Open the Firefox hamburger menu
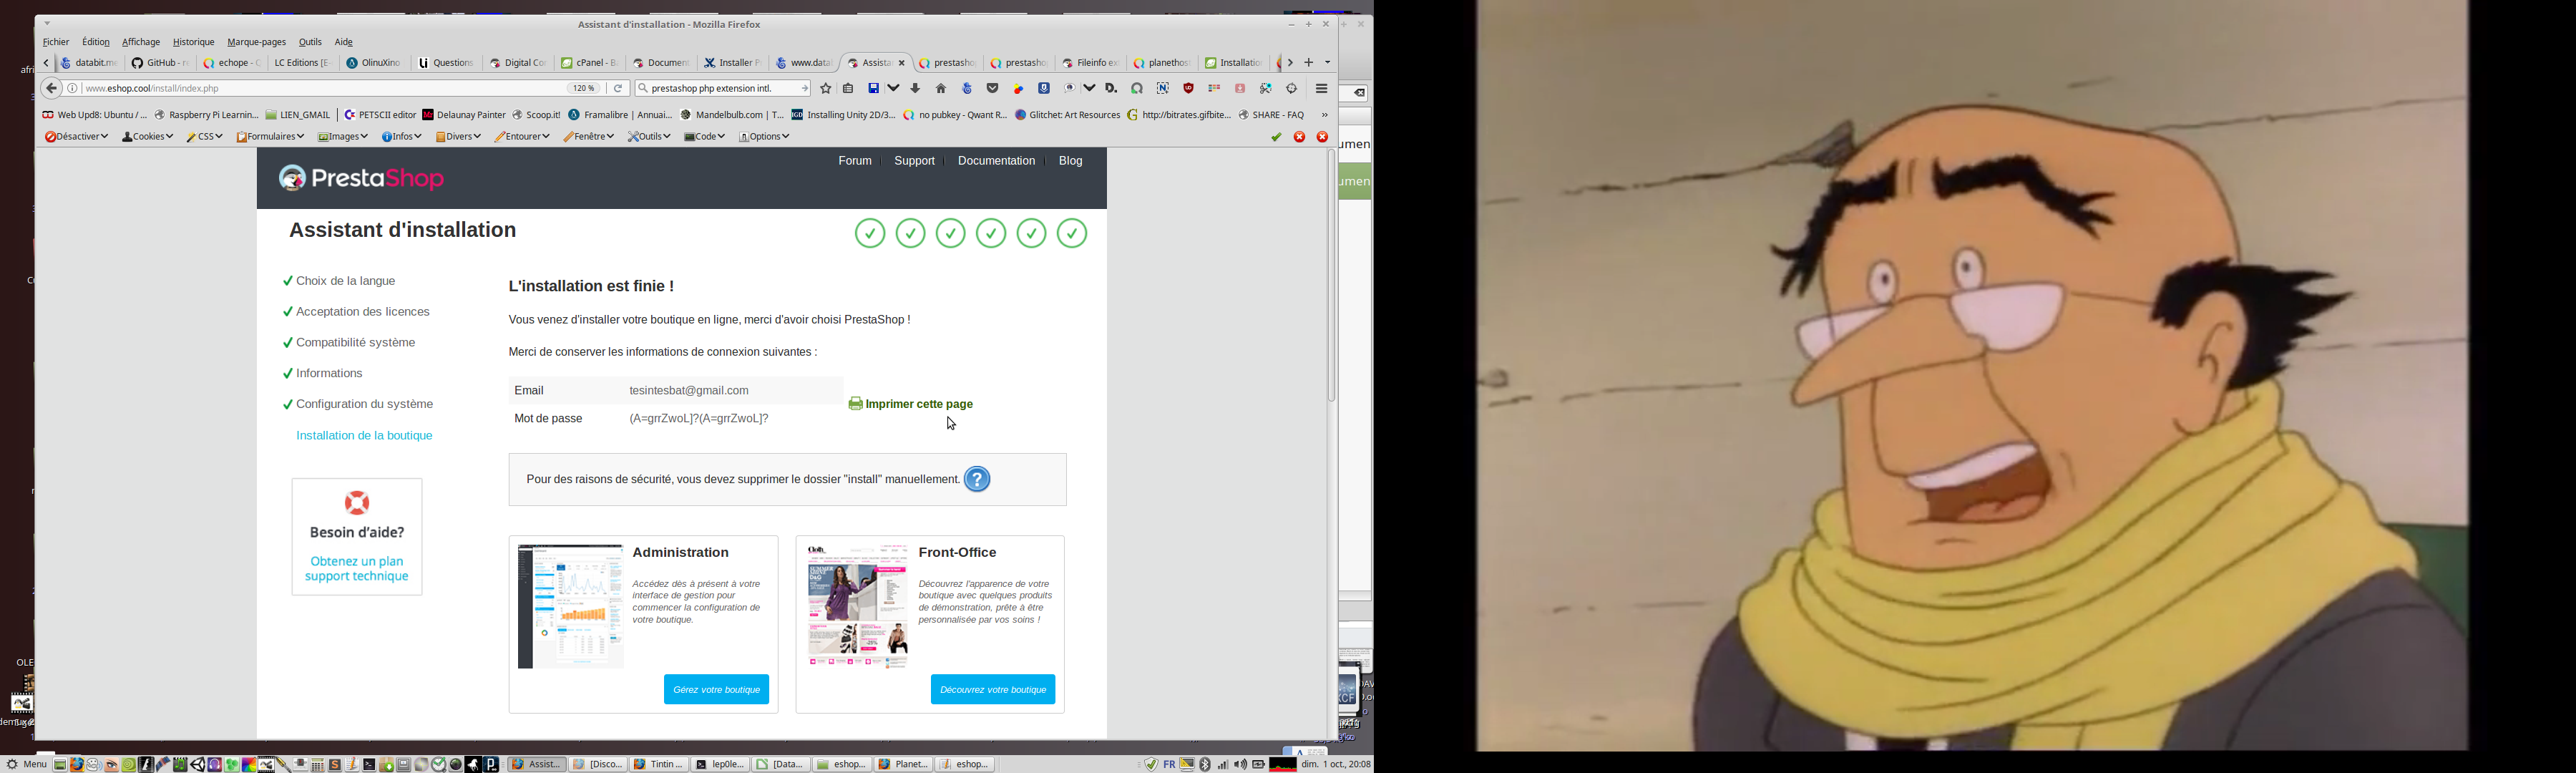The height and width of the screenshot is (773, 2576). 1322,89
